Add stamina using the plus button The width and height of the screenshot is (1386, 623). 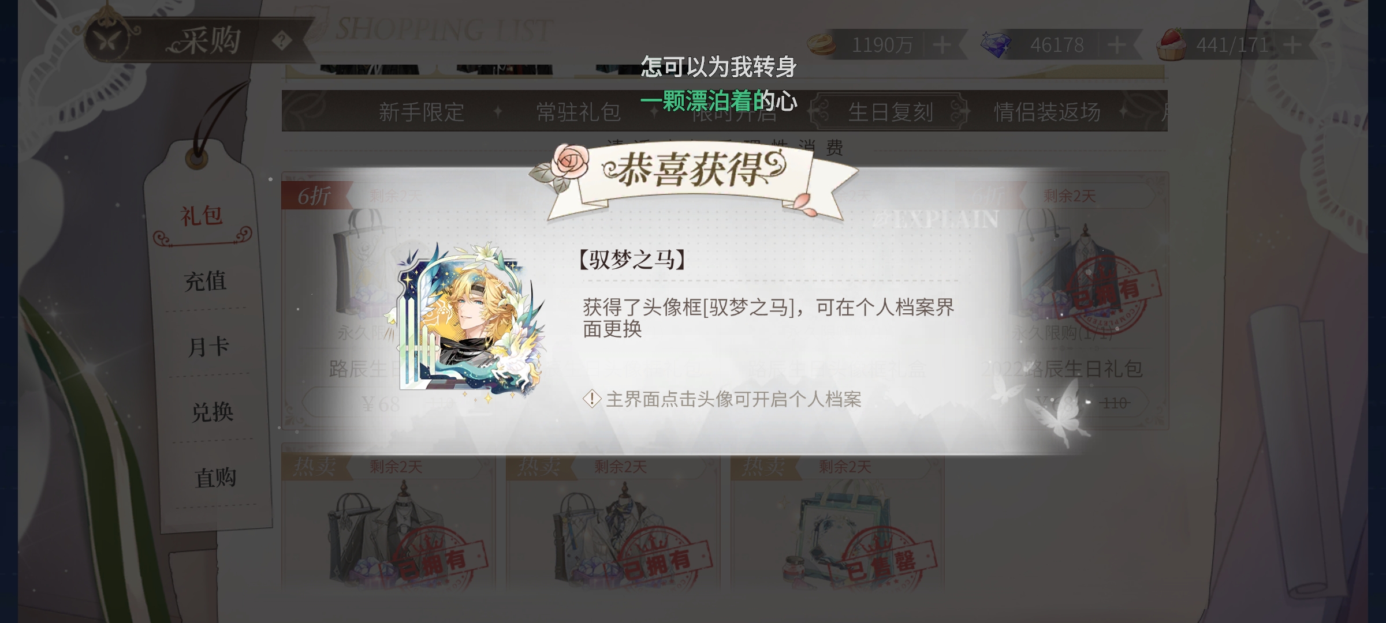pos(1293,44)
